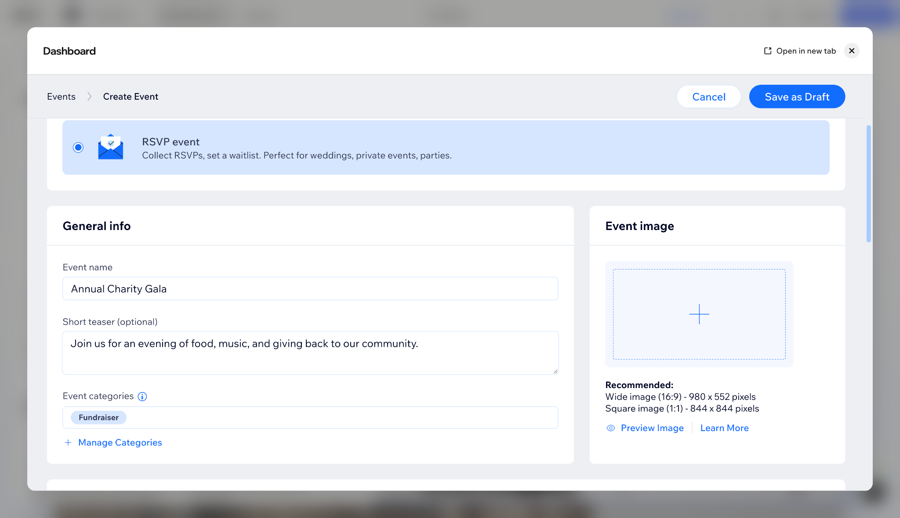The height and width of the screenshot is (518, 900).
Task: Save the event as draft
Action: (x=797, y=97)
